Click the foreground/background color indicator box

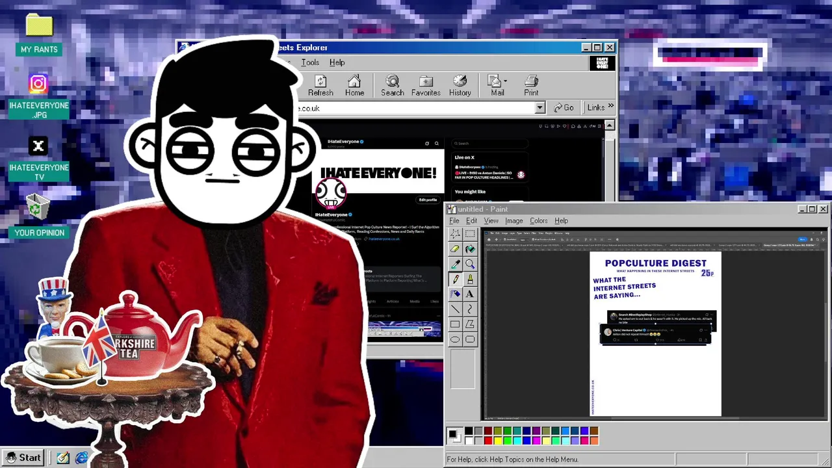point(454,435)
